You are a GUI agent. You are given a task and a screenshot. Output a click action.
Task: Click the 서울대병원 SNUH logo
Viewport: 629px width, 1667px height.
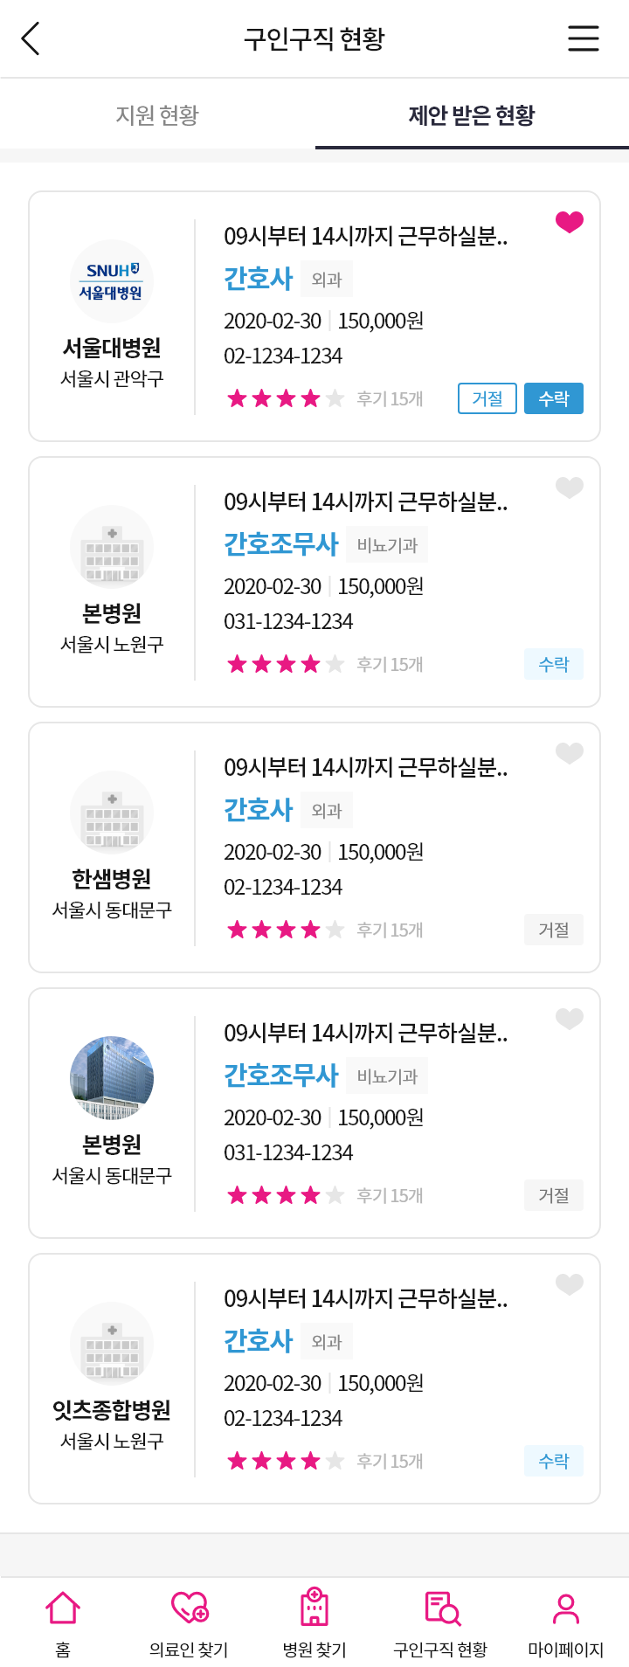[112, 281]
